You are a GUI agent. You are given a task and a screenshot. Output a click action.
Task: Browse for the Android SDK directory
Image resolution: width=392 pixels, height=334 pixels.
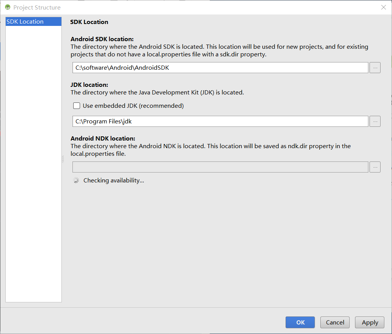(x=375, y=68)
